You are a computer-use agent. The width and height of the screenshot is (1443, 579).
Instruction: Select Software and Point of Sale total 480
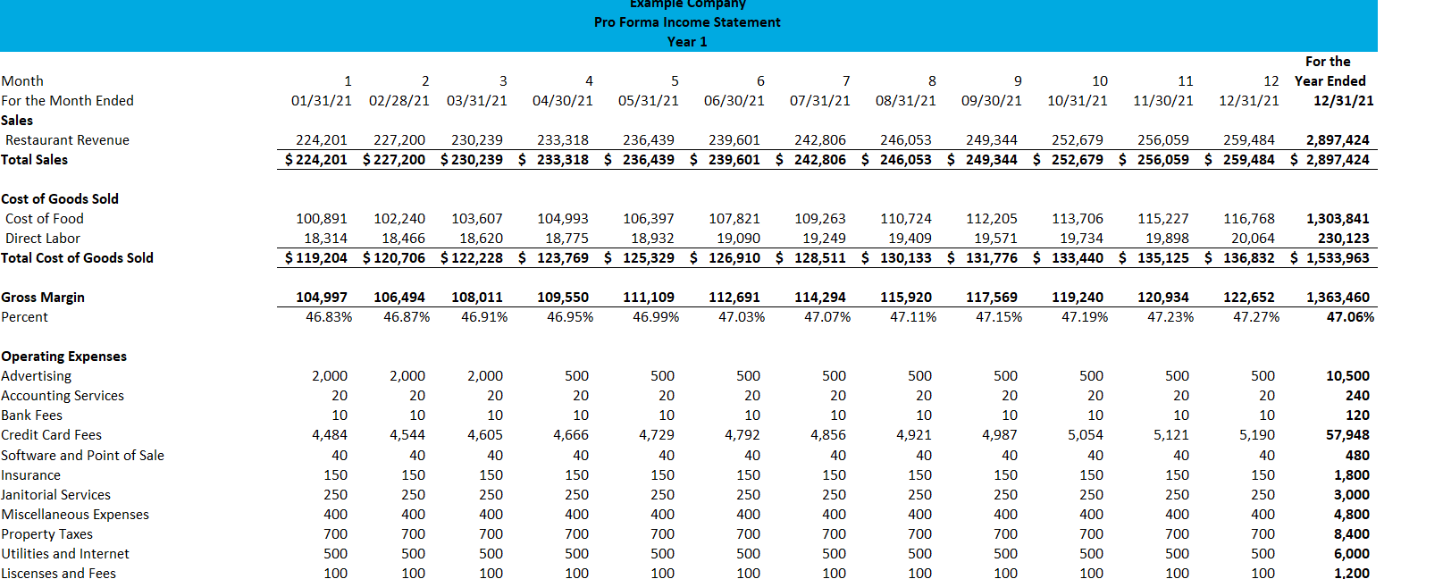(1357, 456)
